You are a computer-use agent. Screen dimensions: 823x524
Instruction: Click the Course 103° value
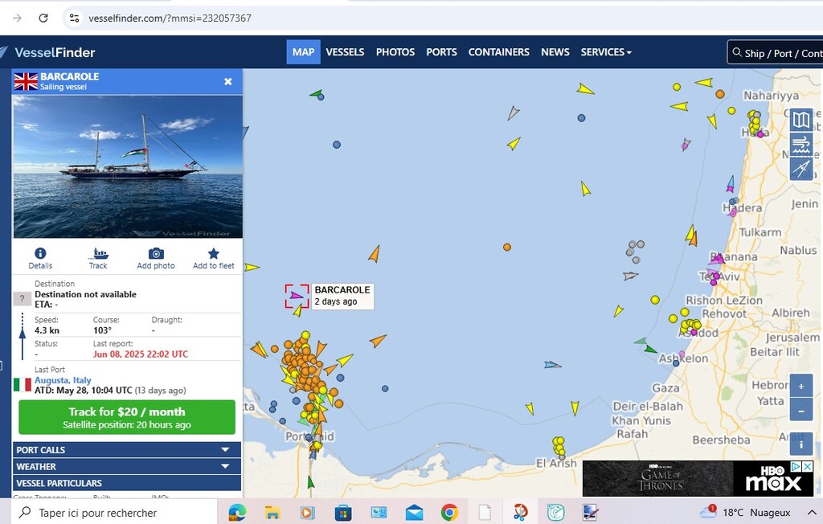[102, 330]
